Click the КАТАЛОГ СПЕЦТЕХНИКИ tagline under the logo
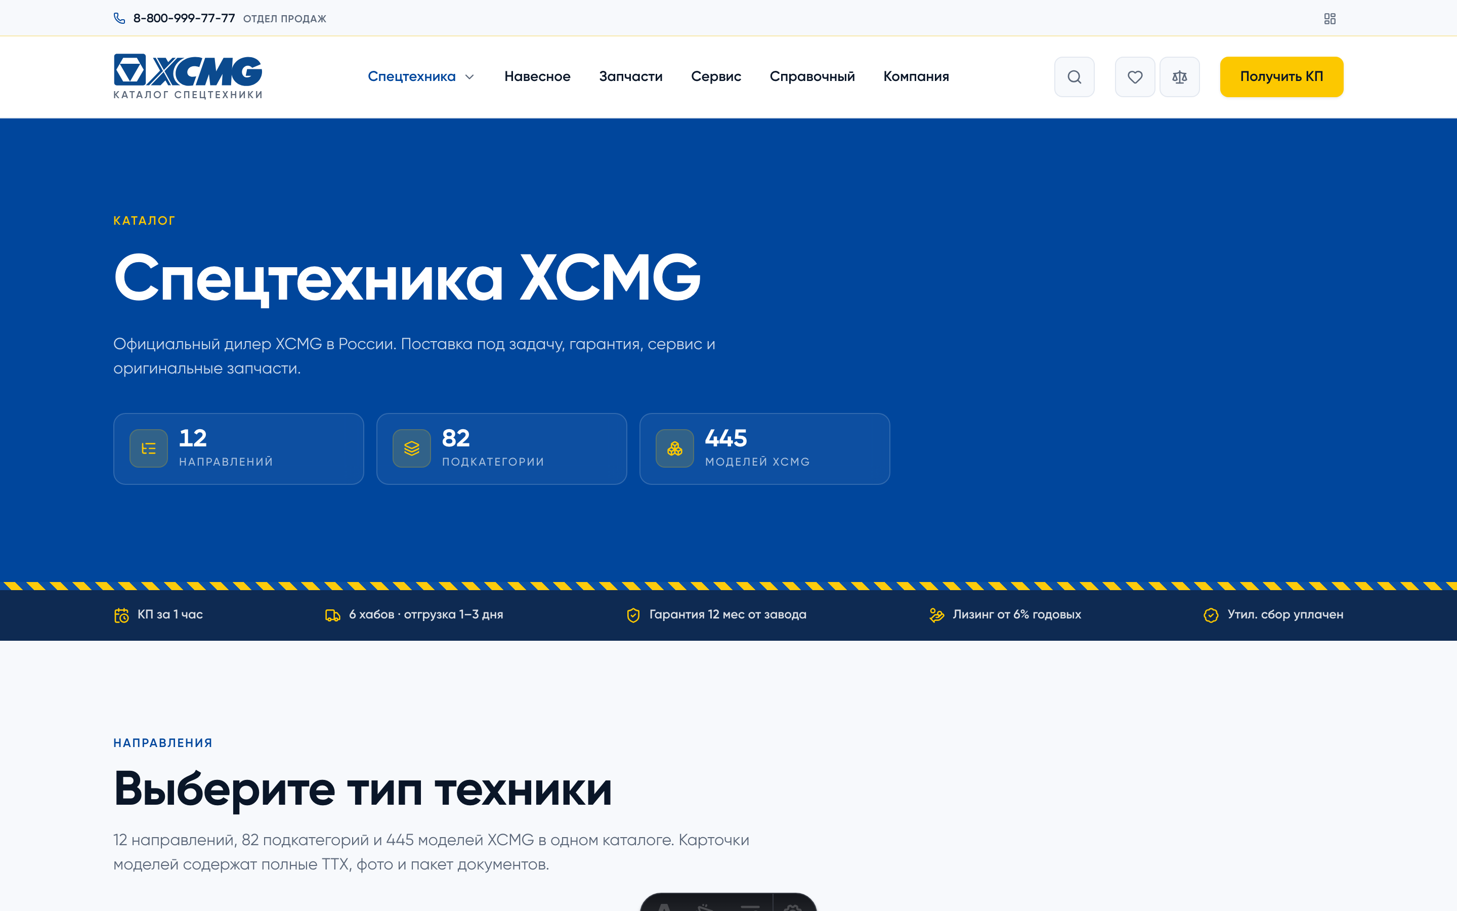This screenshot has width=1457, height=911. 188,95
